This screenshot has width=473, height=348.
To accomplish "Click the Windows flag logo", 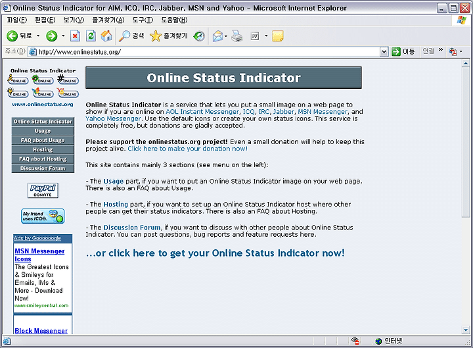I will (462, 20).
